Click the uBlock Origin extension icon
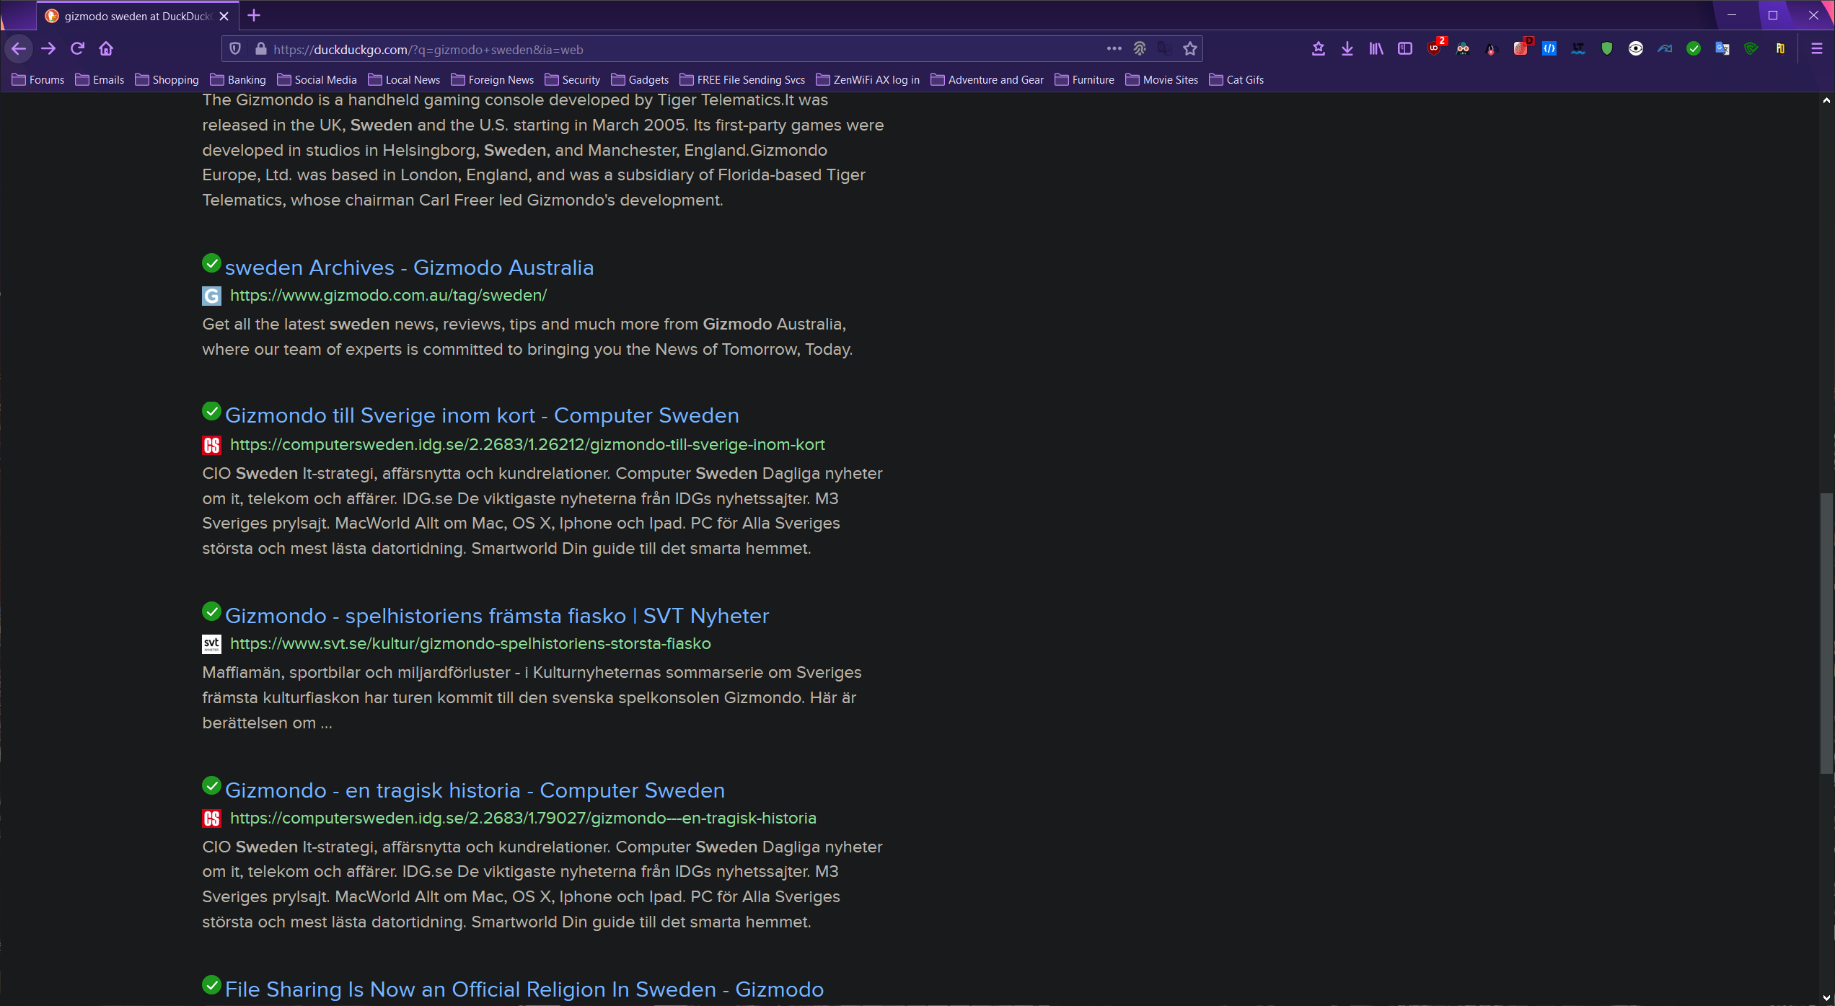The height and width of the screenshot is (1006, 1835). [1434, 49]
